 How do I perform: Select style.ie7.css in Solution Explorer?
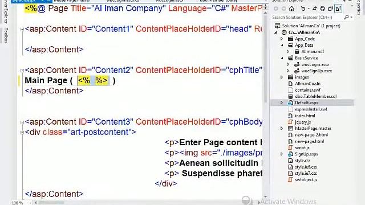306,173
